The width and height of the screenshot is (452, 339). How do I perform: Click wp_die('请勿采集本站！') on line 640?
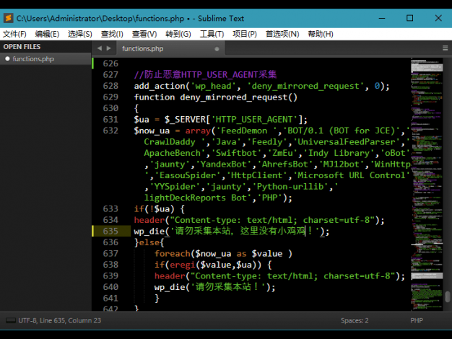click(214, 287)
